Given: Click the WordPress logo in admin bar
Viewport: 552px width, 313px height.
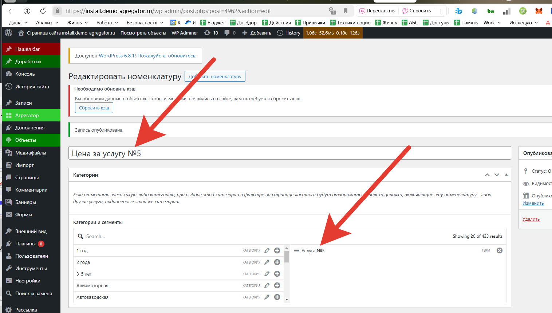Looking at the screenshot, I should tap(8, 33).
